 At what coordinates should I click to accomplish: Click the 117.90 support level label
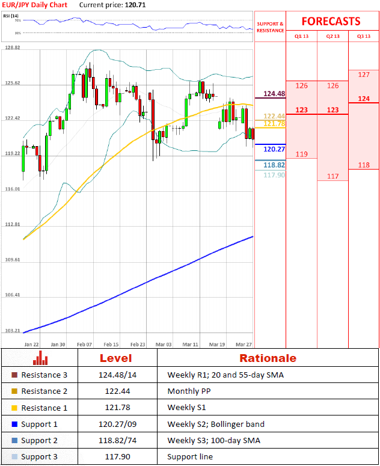tap(274, 175)
